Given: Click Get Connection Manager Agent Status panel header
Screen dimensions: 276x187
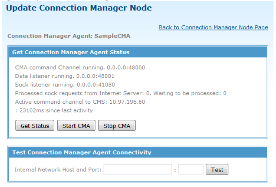Looking at the screenshot, I should pos(138,52).
